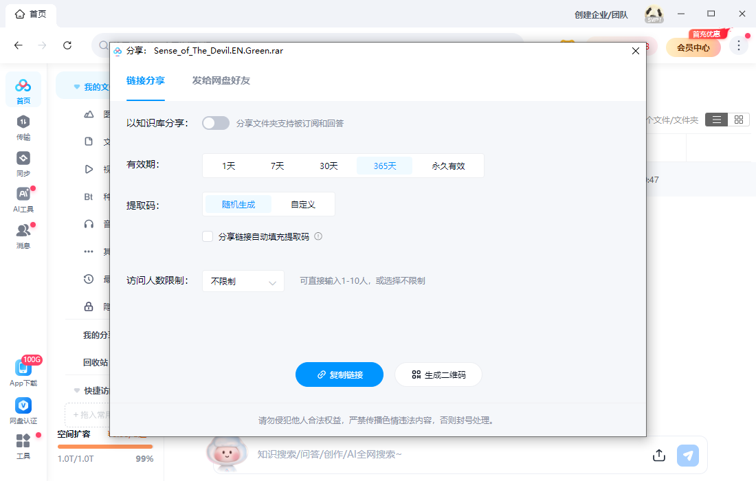Open 网盘认证 in the sidebar
Viewport: 756px width, 481px height.
pyautogui.click(x=23, y=407)
